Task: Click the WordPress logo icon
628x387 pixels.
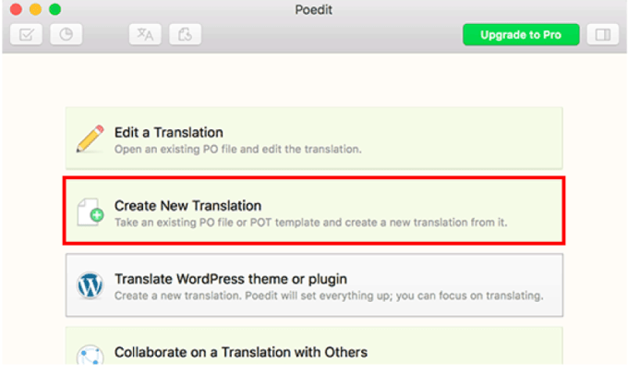Action: pyautogui.click(x=91, y=285)
